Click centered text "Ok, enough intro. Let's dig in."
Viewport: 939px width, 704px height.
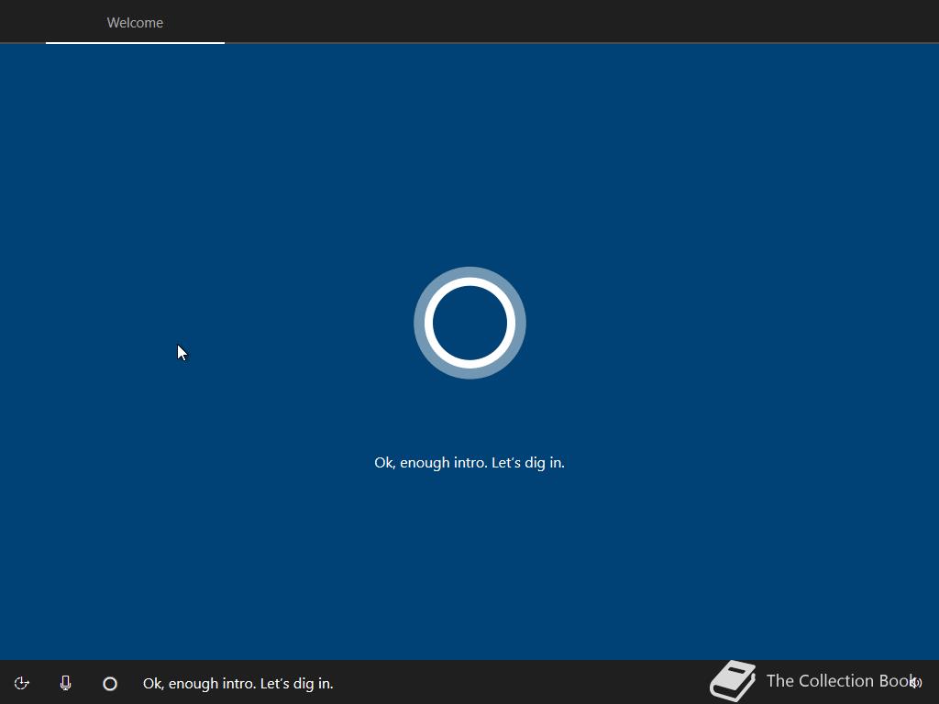(x=469, y=463)
